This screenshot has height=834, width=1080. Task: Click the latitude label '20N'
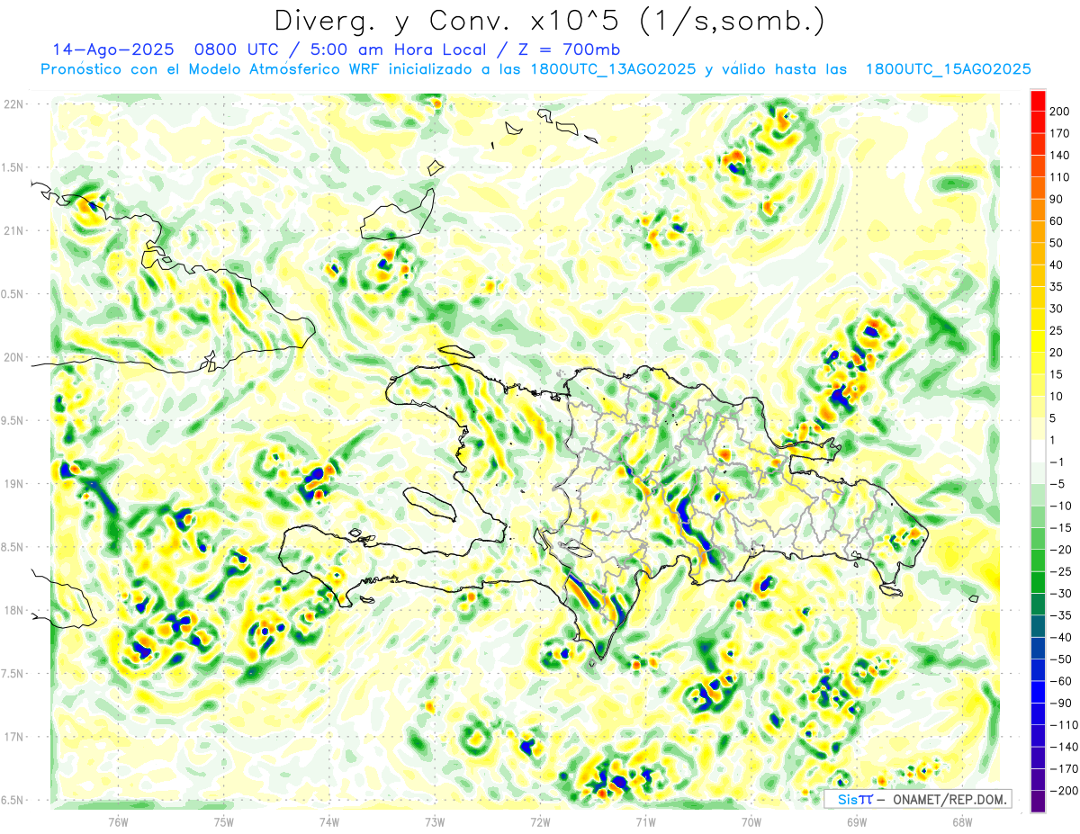(15, 357)
